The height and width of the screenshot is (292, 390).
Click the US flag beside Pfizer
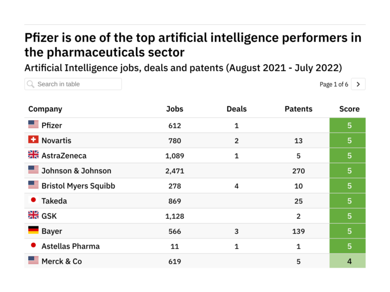point(33,125)
